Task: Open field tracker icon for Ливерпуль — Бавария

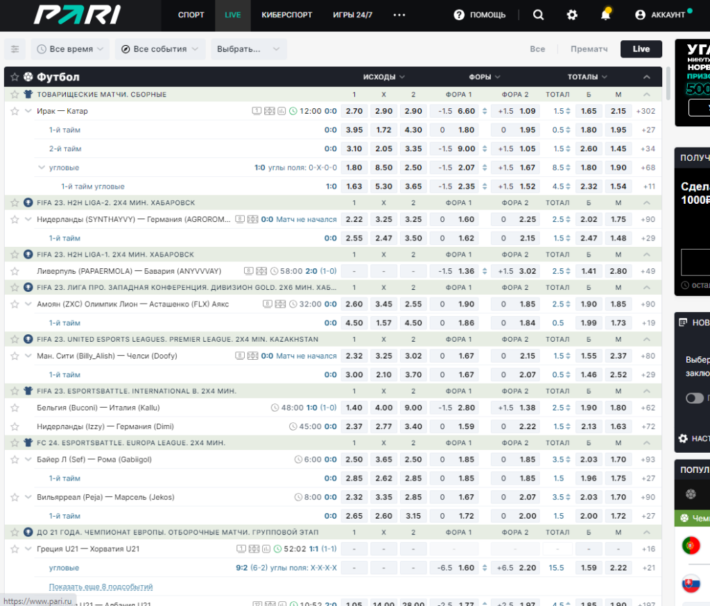Action: (261, 271)
